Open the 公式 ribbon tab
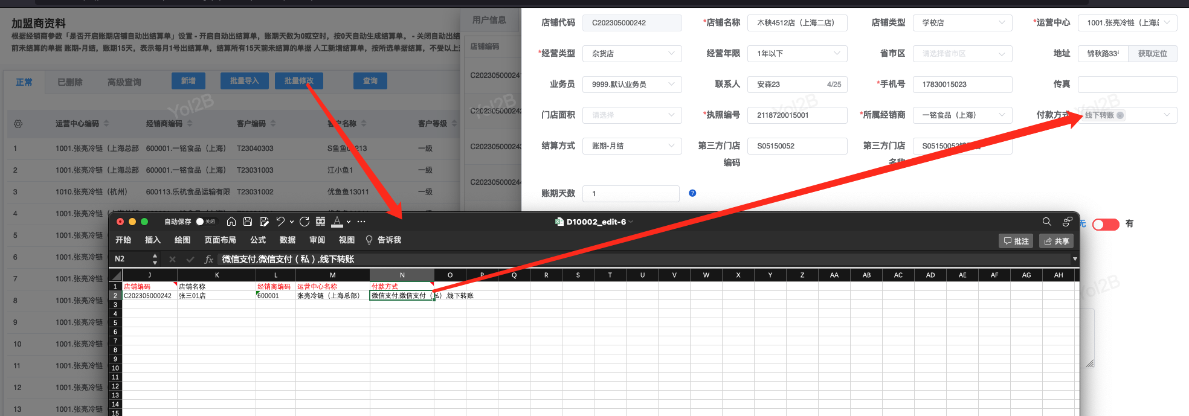 point(258,240)
